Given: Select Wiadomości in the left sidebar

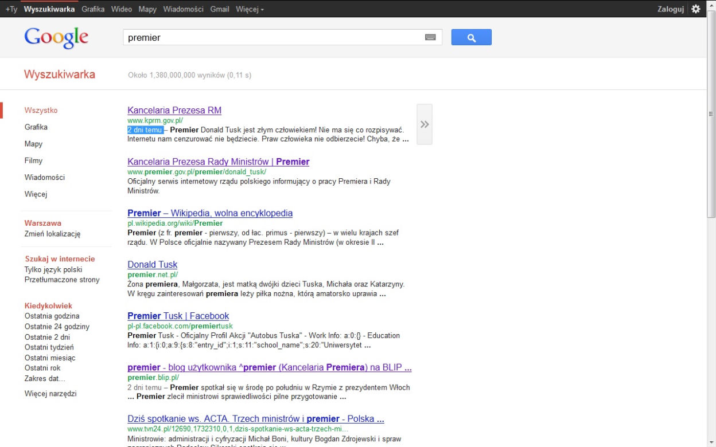Looking at the screenshot, I should click(45, 178).
